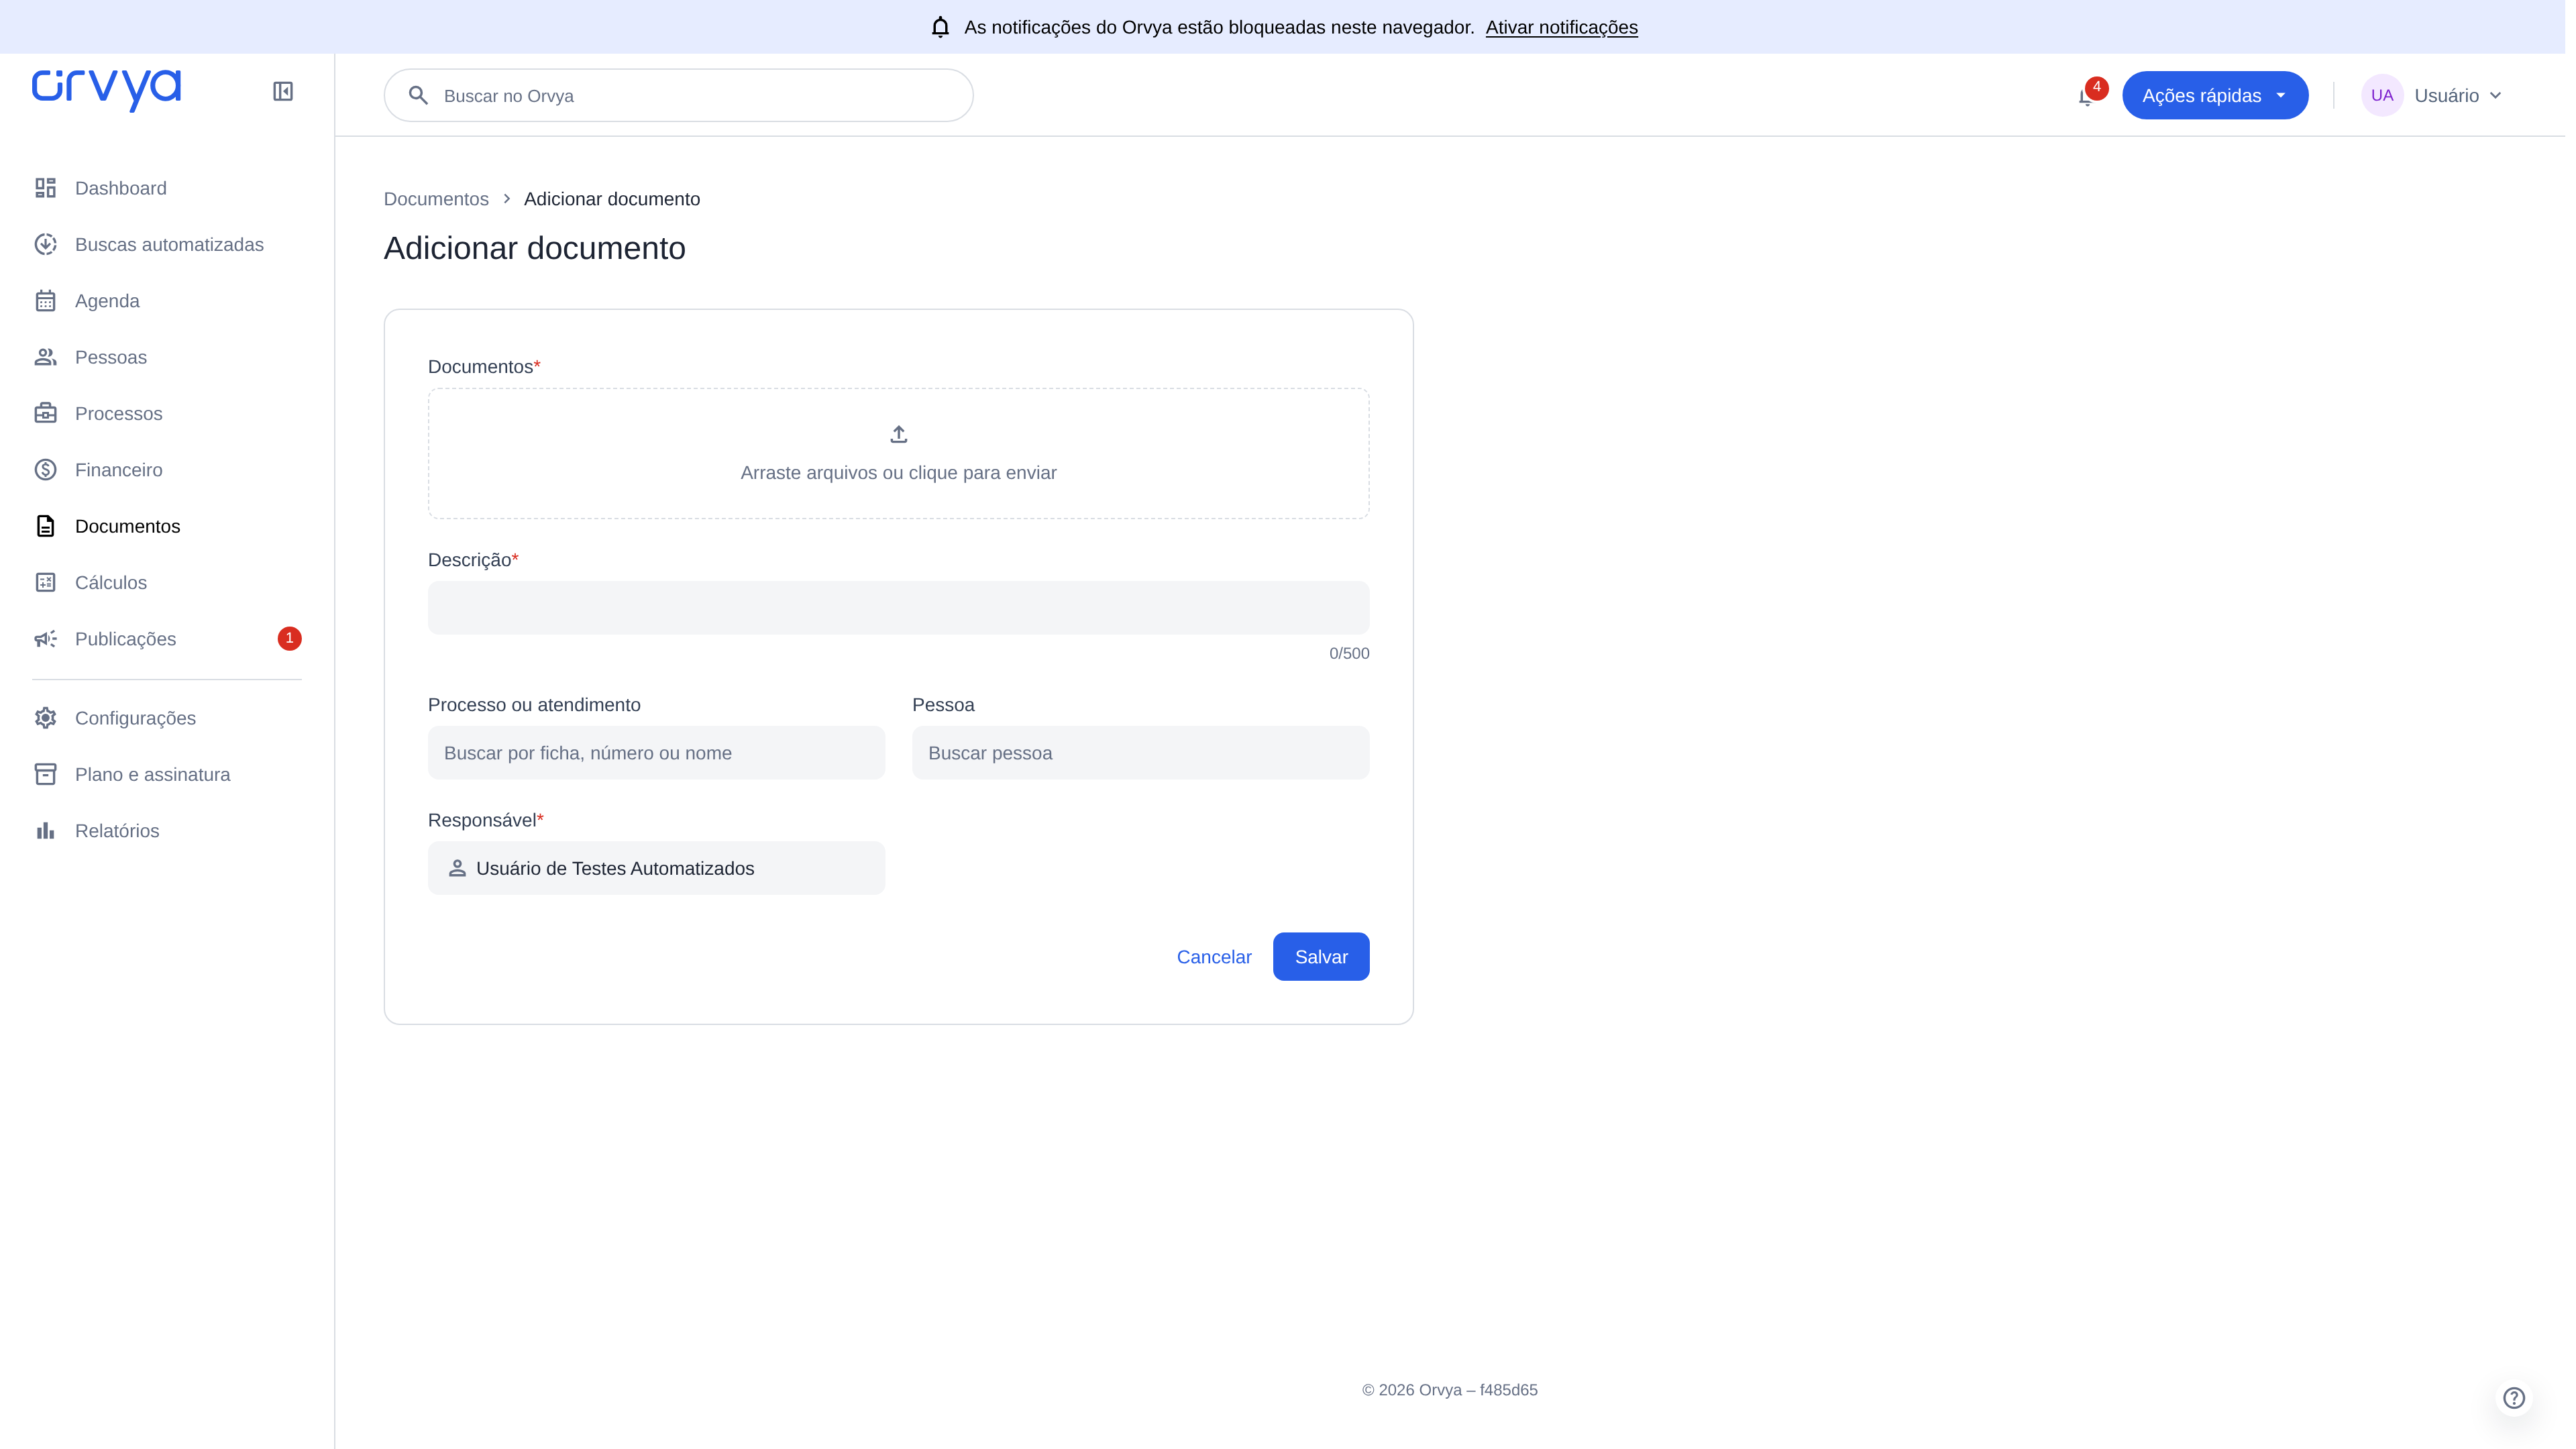Click Documentos breadcrumb link

click(436, 199)
